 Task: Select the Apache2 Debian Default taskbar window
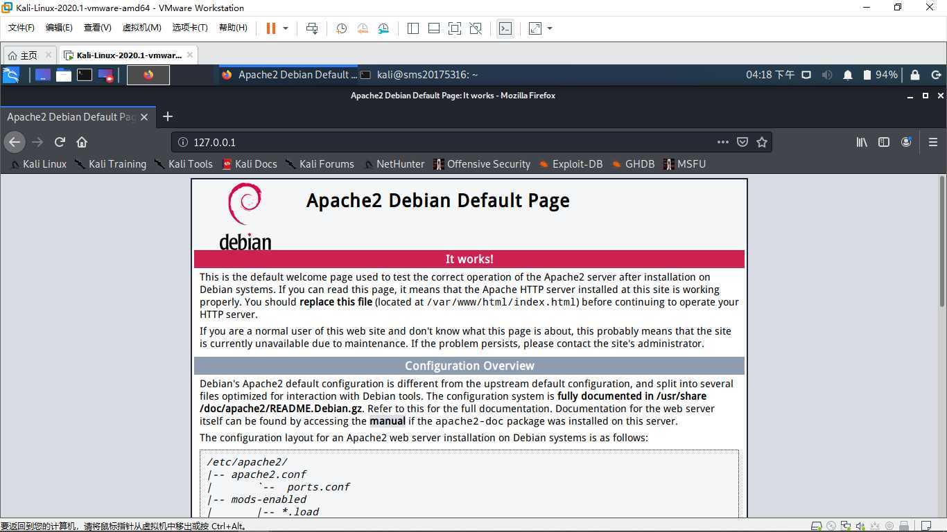(x=289, y=75)
